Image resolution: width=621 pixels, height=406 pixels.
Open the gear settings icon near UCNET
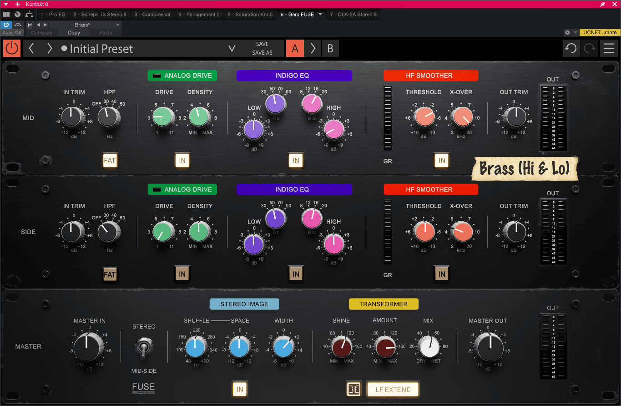(x=567, y=33)
